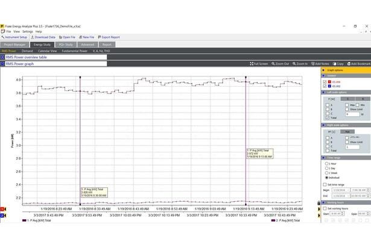The image size is (371, 247).
Task: Click the Download Data toolbar button
Action: coord(43,37)
